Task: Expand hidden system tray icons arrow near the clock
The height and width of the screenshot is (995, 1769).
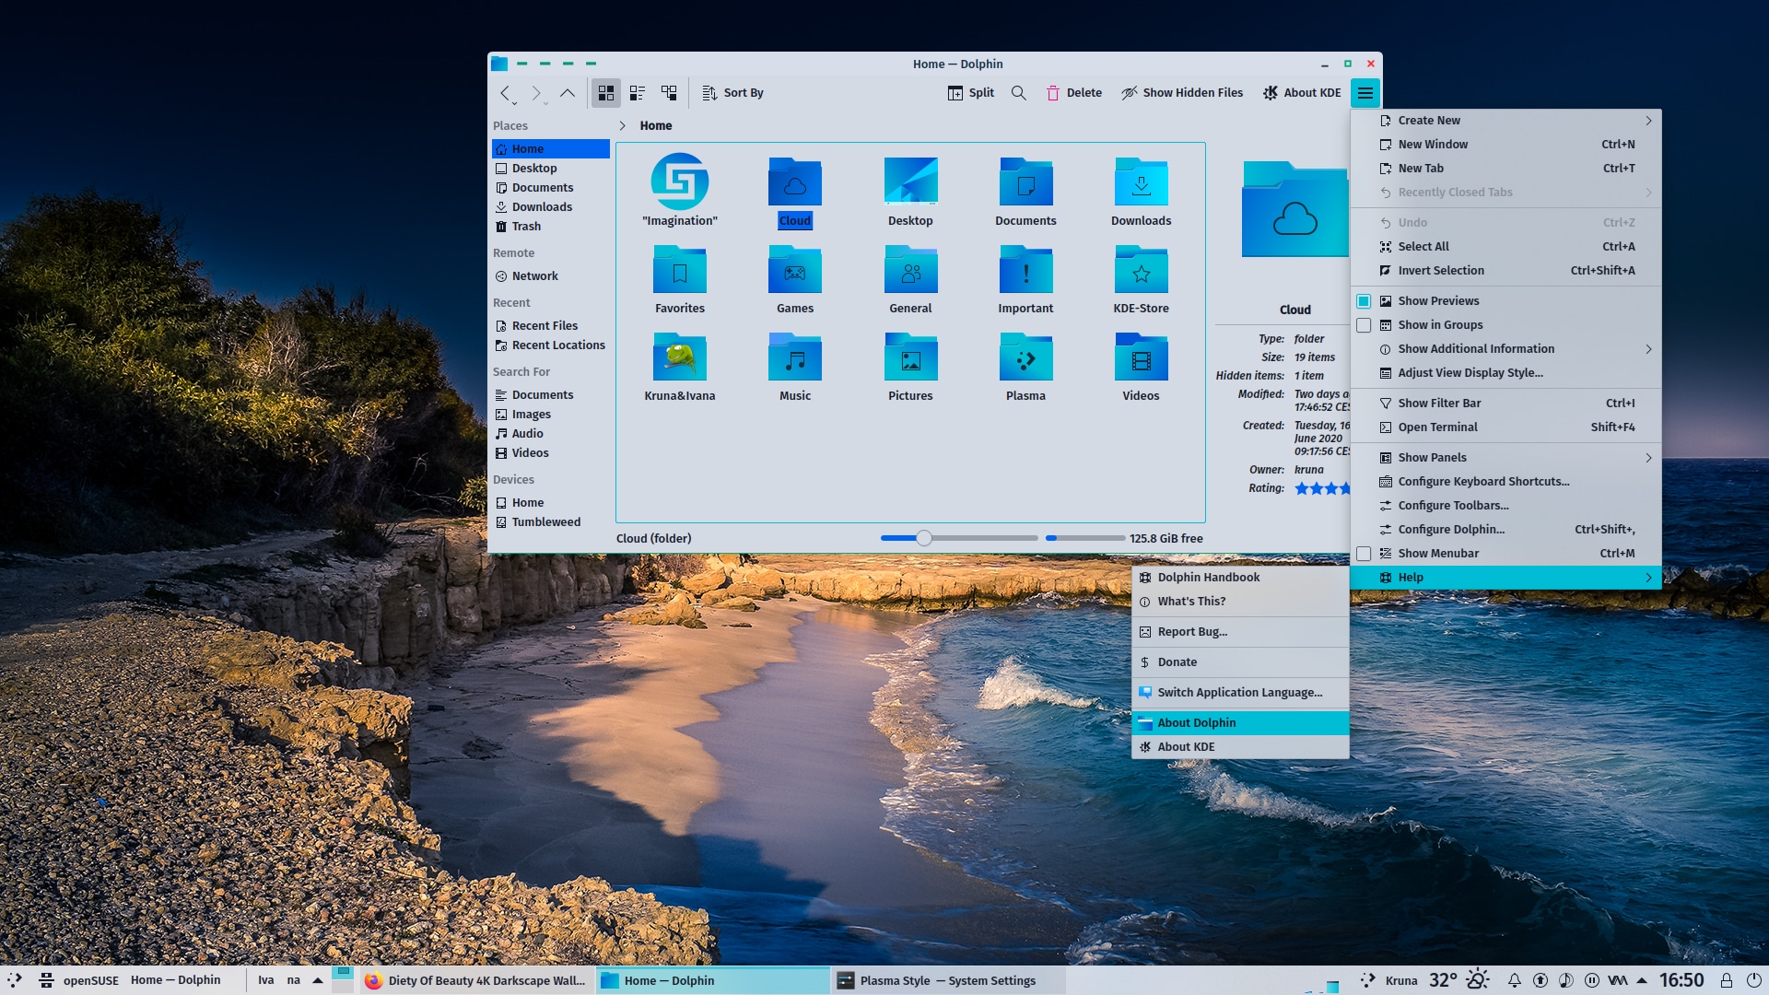Action: click(1642, 980)
